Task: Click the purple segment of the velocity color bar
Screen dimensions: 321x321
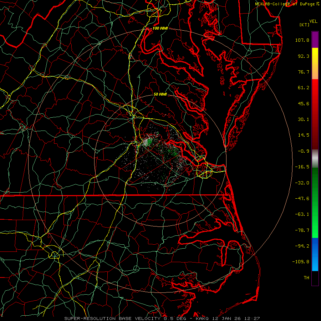Action: click(315, 40)
